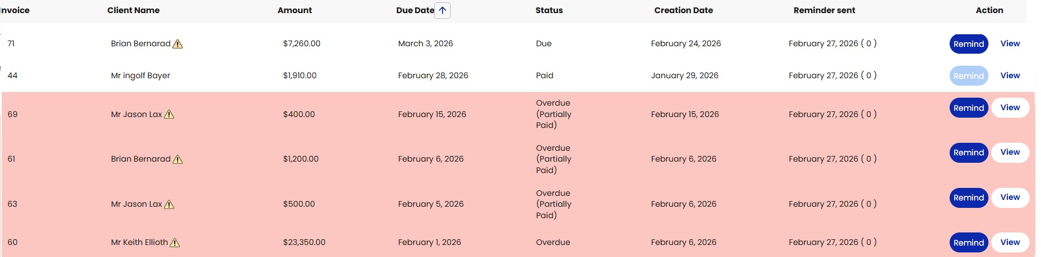Screen dimensions: 1041x257
Task: View invoice 71 details
Action: click(x=1010, y=43)
